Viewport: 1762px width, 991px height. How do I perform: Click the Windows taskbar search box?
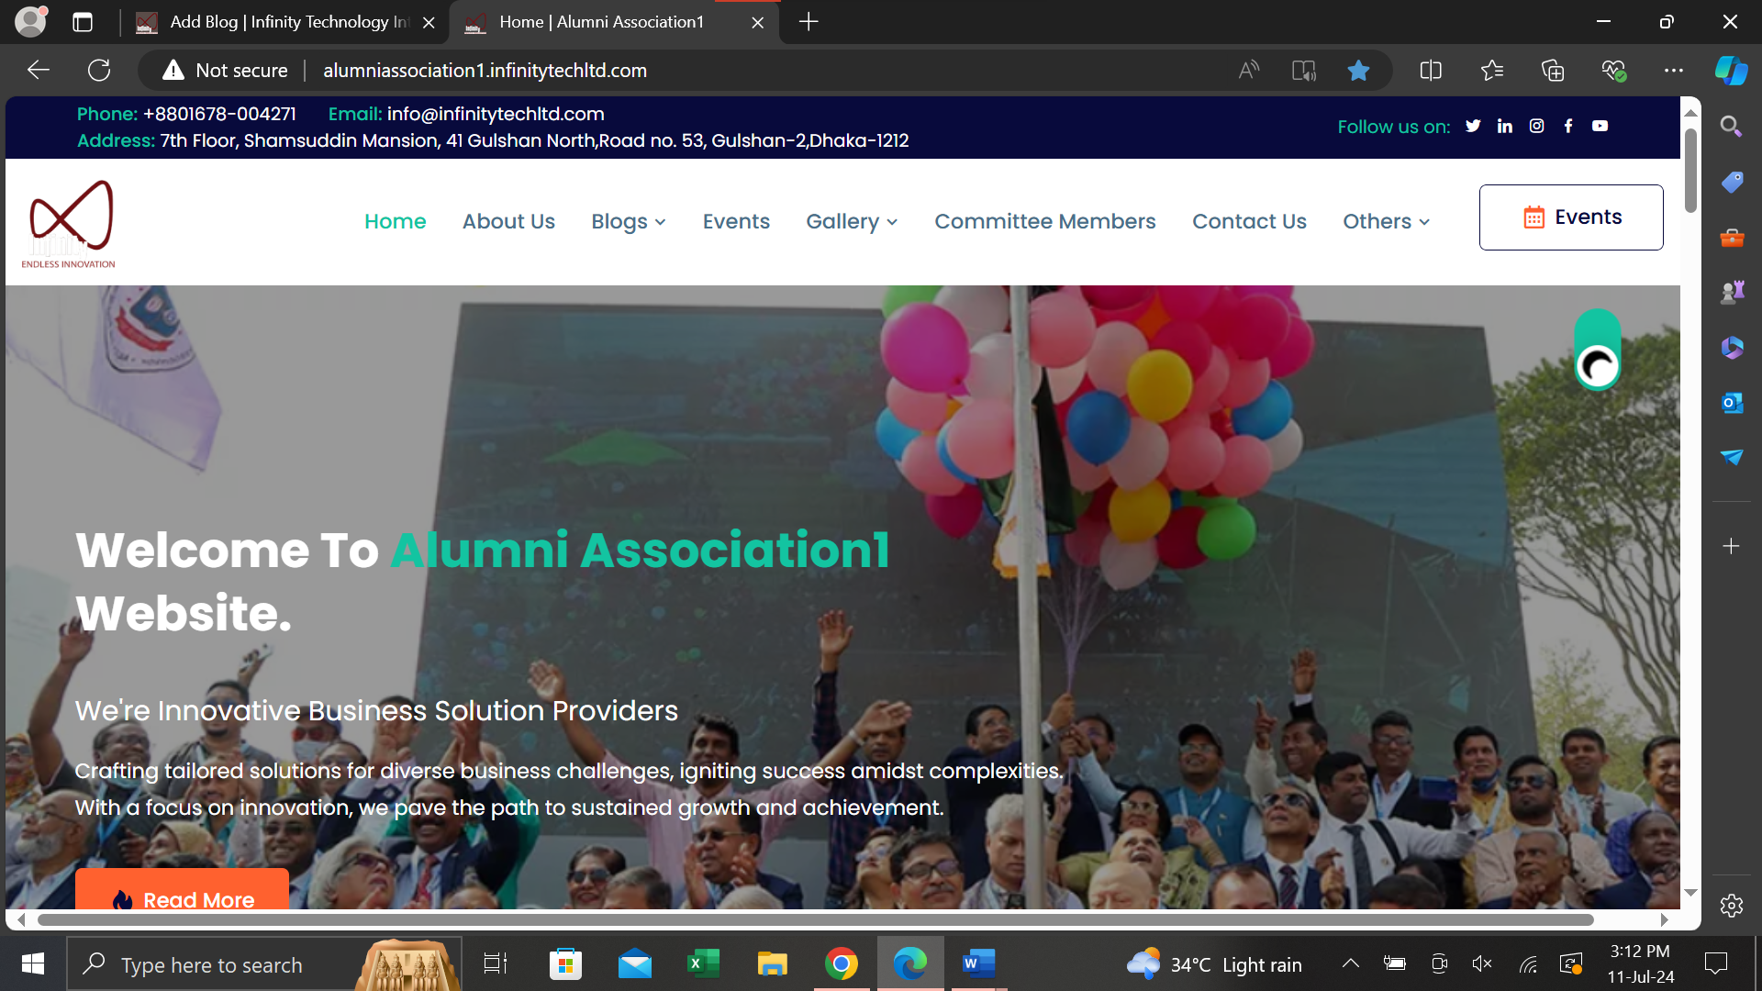212,965
